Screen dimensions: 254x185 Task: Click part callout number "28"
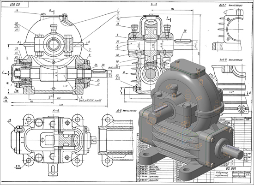click(103, 65)
